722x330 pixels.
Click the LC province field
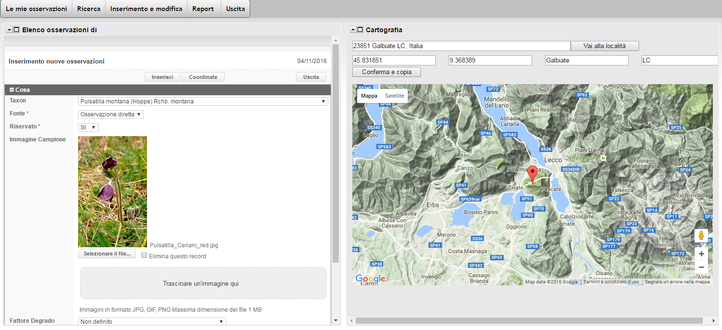click(680, 60)
